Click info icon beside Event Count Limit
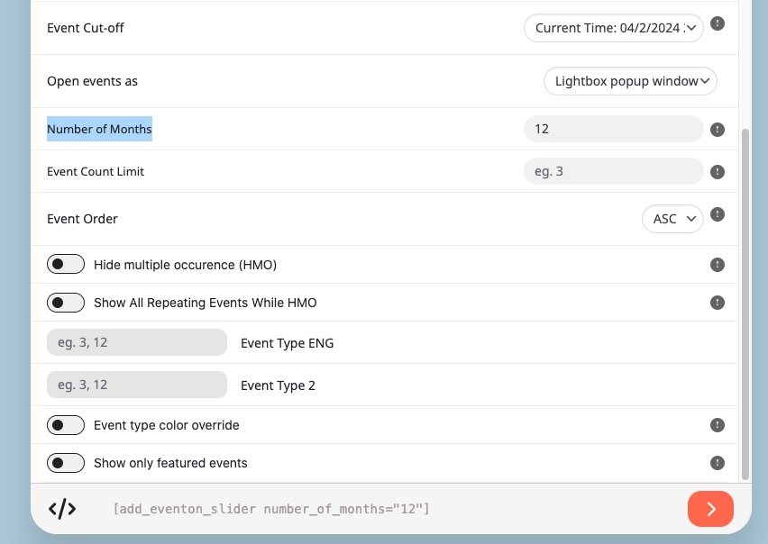The width and height of the screenshot is (768, 544). (x=717, y=172)
